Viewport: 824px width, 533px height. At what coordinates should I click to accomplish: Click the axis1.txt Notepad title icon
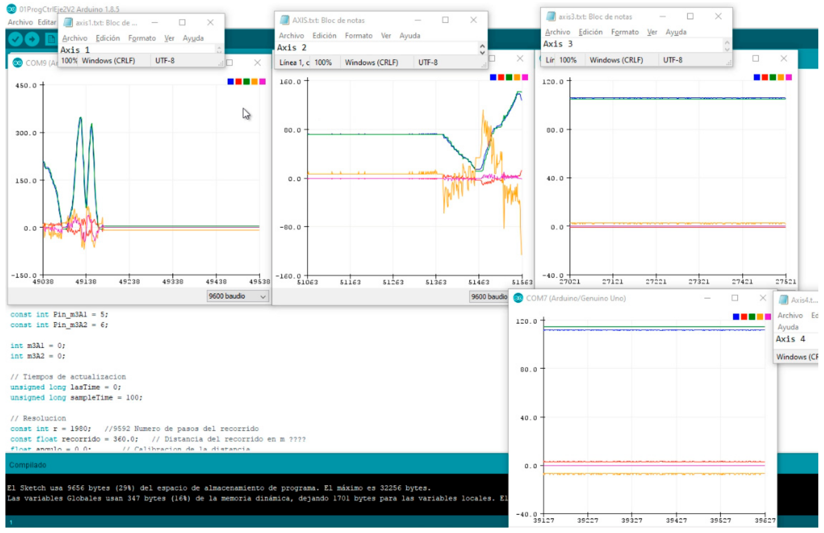(x=68, y=23)
